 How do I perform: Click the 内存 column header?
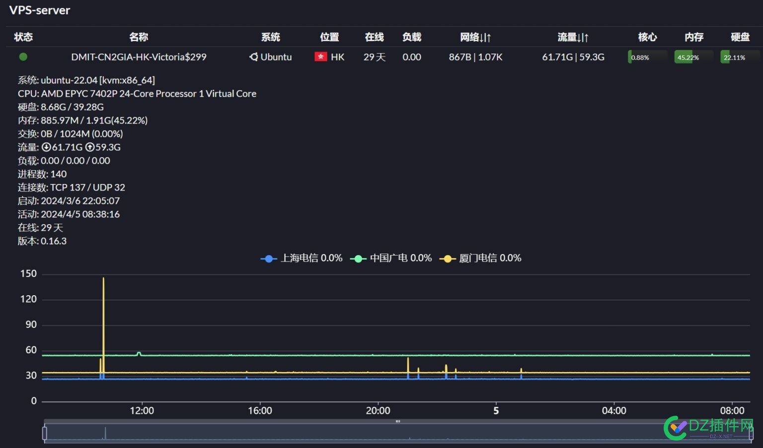click(x=694, y=37)
